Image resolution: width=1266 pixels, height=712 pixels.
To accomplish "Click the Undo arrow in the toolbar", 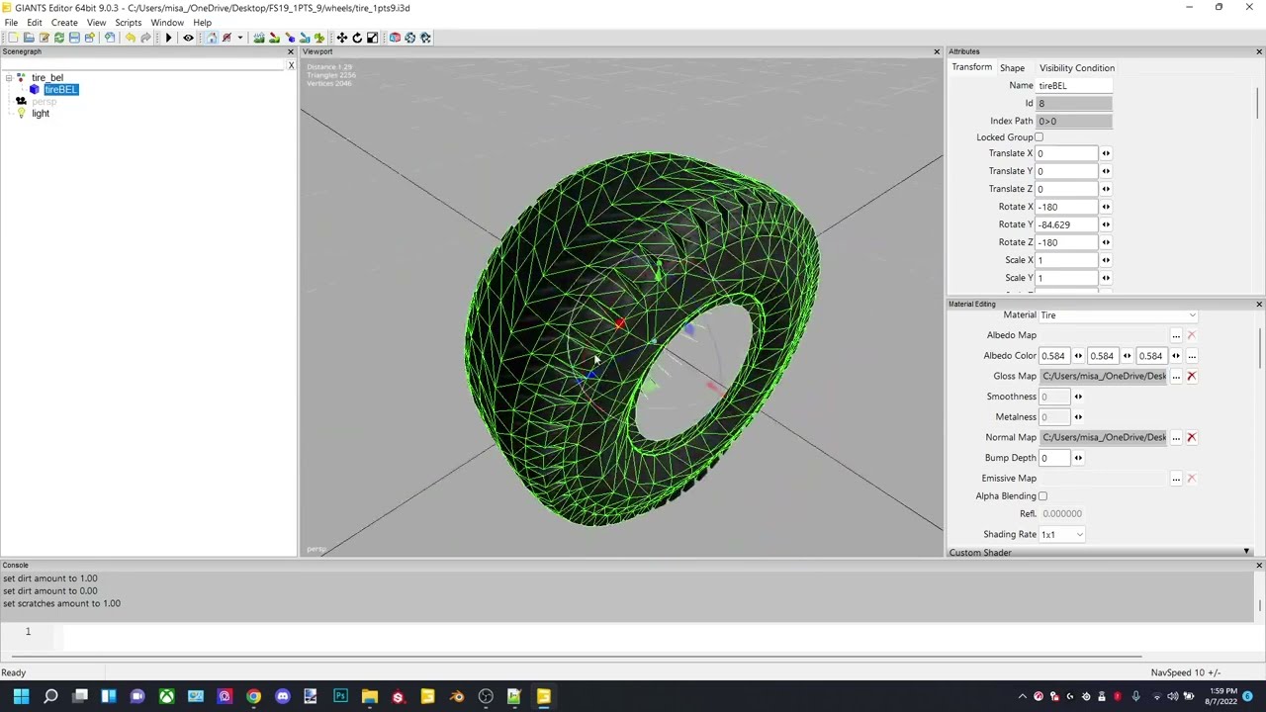I will coord(130,38).
